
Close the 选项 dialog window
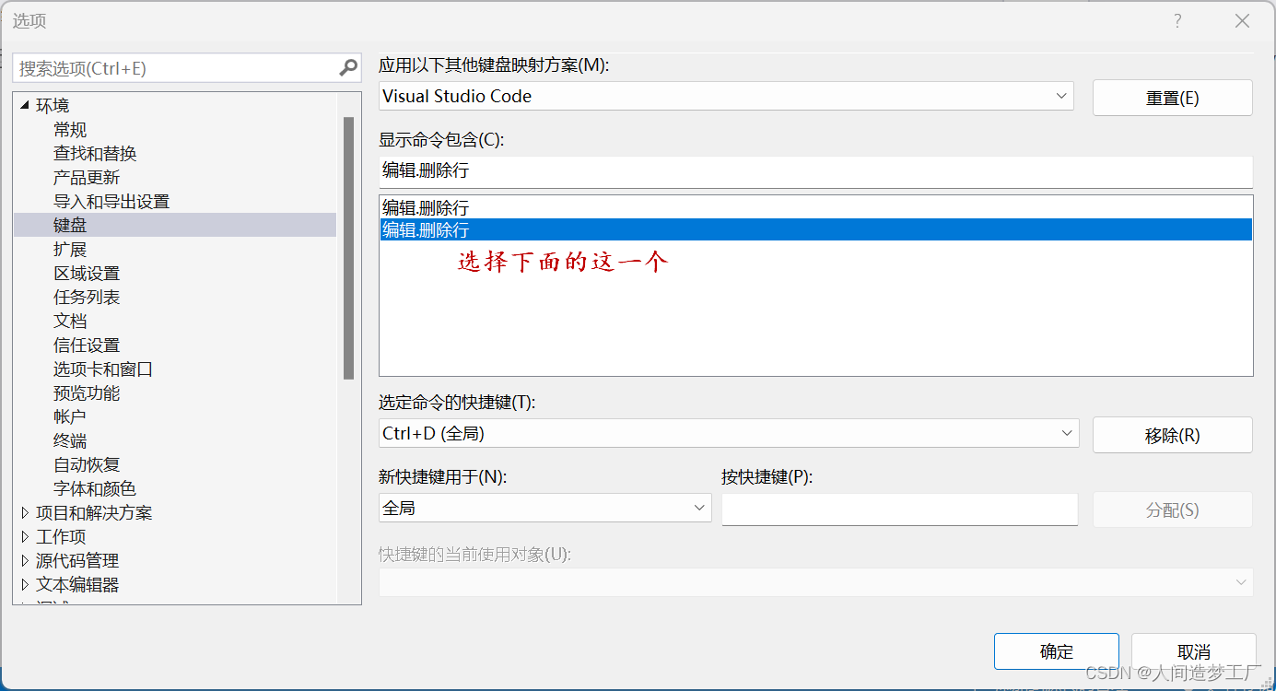pyautogui.click(x=1242, y=21)
